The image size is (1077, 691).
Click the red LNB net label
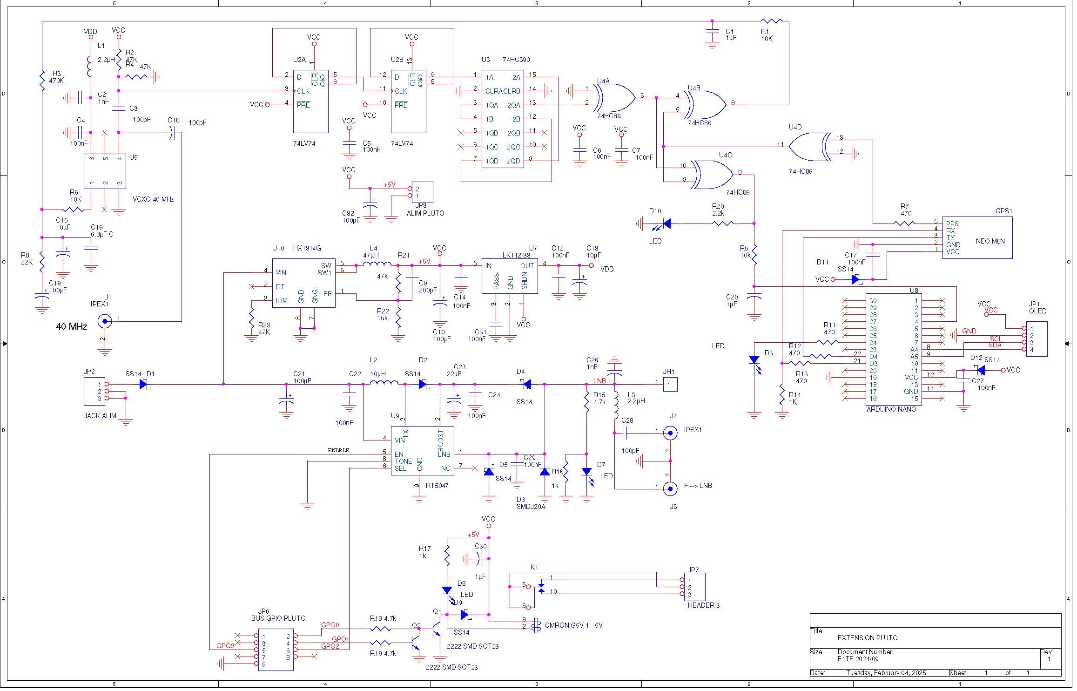pyautogui.click(x=599, y=381)
